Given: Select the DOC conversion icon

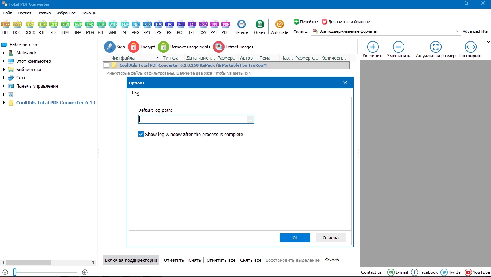Looking at the screenshot, I should (x=17, y=27).
